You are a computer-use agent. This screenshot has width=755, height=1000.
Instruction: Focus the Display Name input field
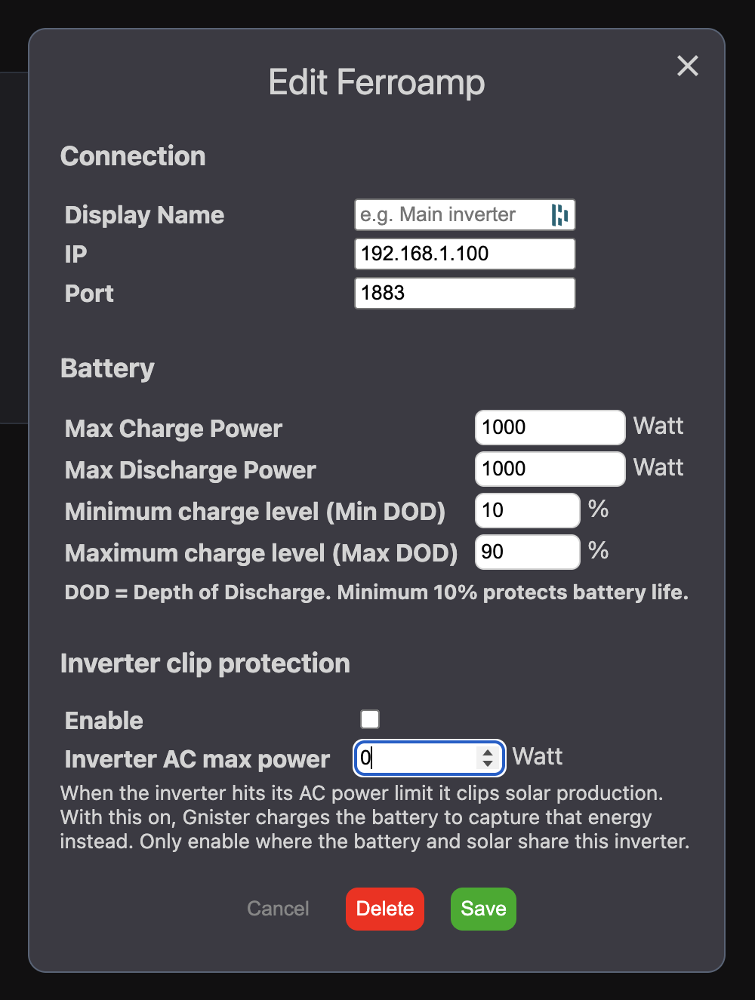click(x=465, y=215)
